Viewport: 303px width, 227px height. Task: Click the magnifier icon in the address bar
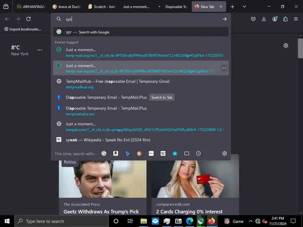click(59, 19)
